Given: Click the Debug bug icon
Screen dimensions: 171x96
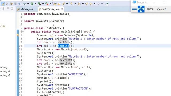Looking at the screenshot, I should (x=24, y=4).
